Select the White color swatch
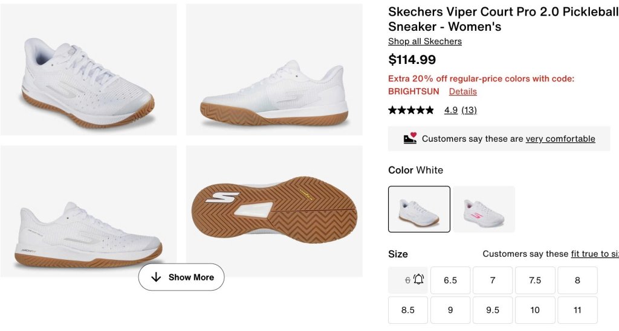619x331 pixels. (419, 209)
